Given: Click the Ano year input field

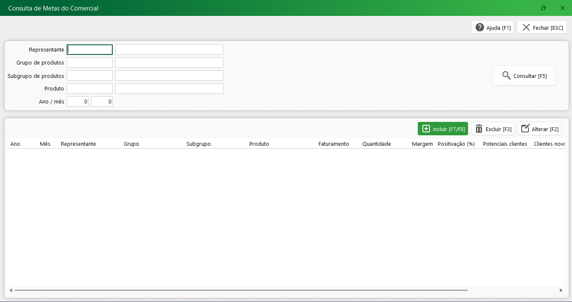Looking at the screenshot, I should [78, 102].
